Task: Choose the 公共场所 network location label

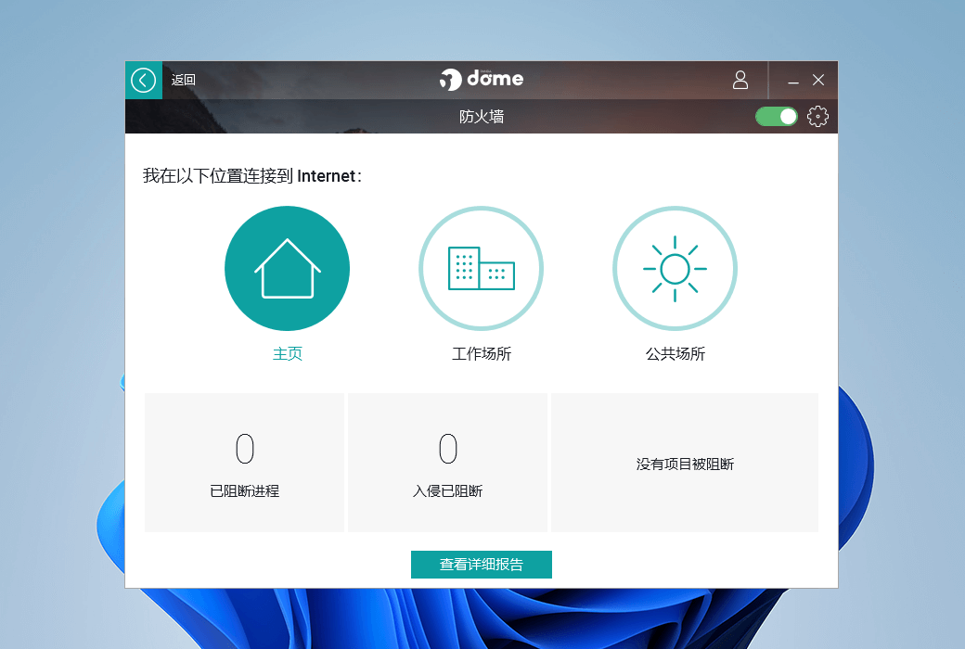Action: pos(675,354)
